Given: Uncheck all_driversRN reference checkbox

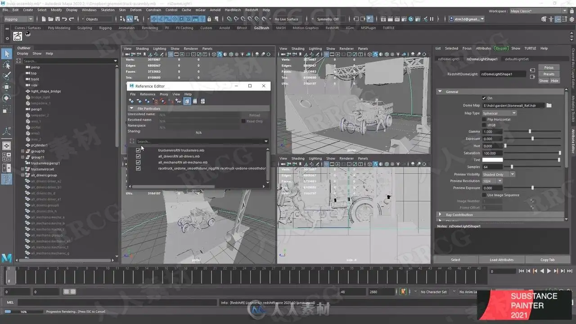Looking at the screenshot, I should coord(138,156).
